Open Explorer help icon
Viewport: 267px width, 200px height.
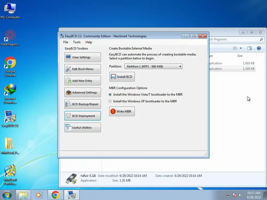click(x=259, y=48)
